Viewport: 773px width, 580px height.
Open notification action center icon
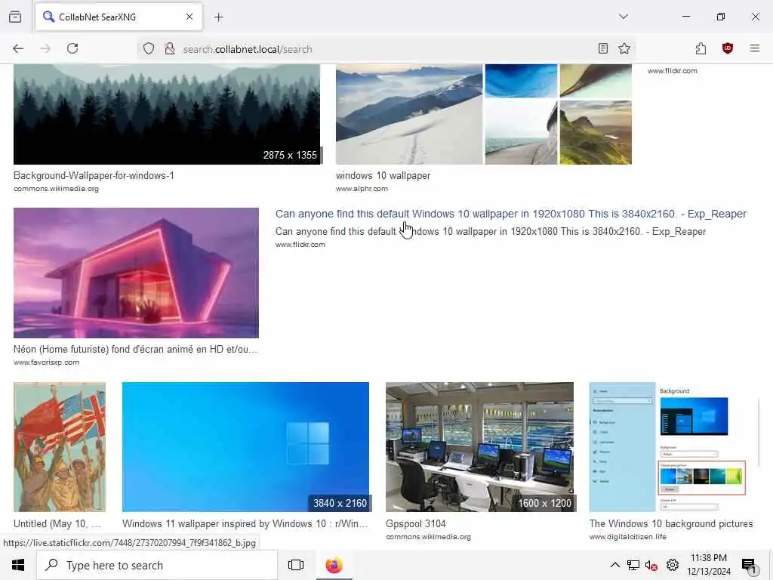[748, 565]
